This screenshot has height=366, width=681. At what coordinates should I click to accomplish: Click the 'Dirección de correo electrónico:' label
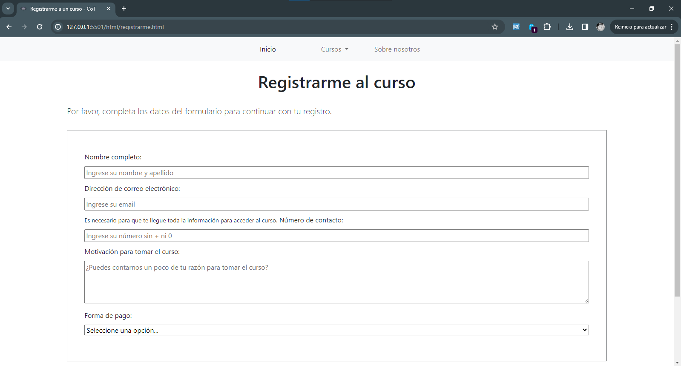132,189
